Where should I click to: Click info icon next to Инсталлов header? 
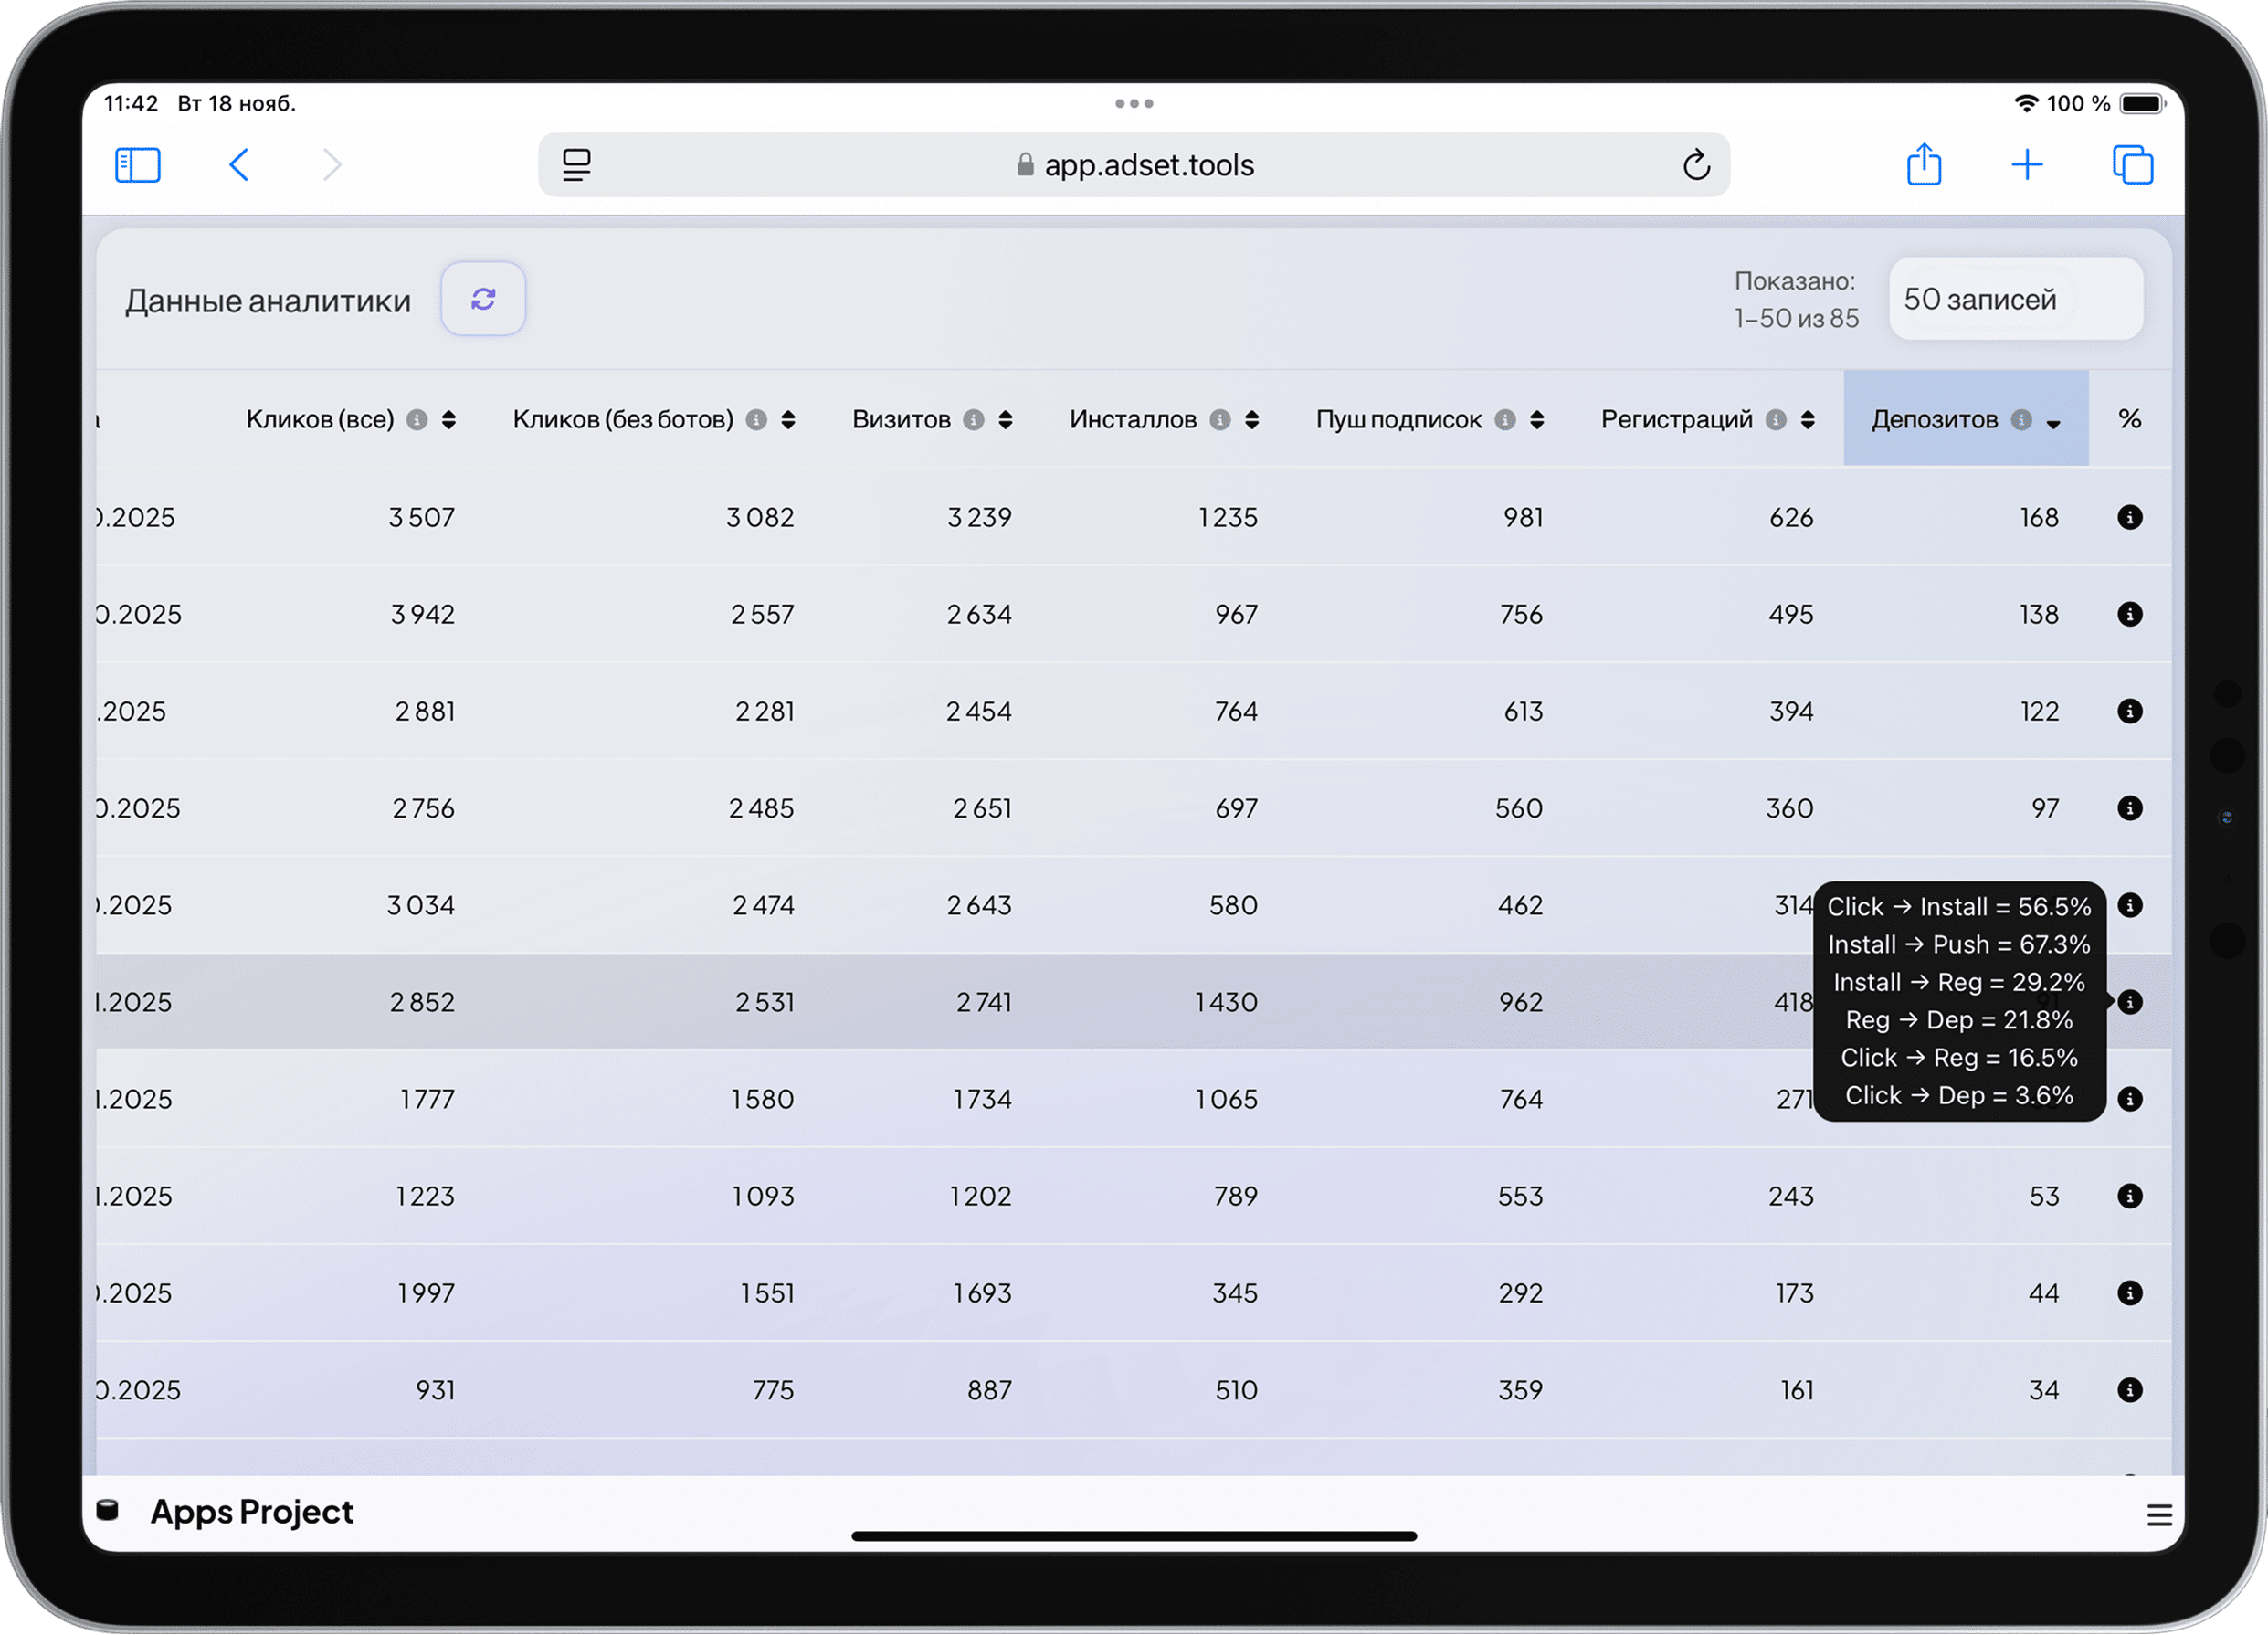click(1220, 420)
